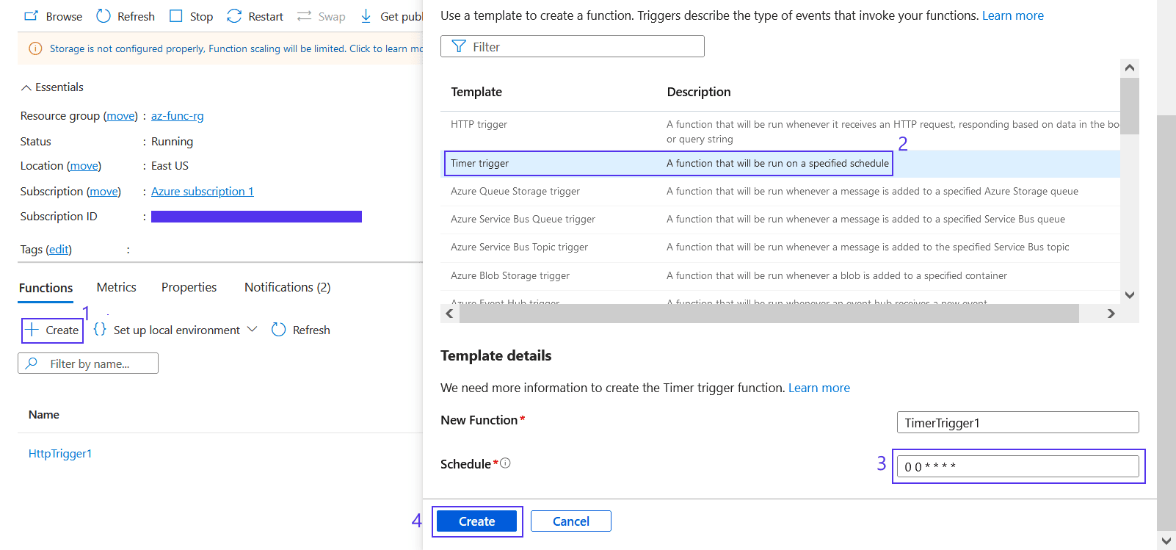1176x550 pixels.
Task: Click the Schedule cron expression field
Action: pos(1017,466)
